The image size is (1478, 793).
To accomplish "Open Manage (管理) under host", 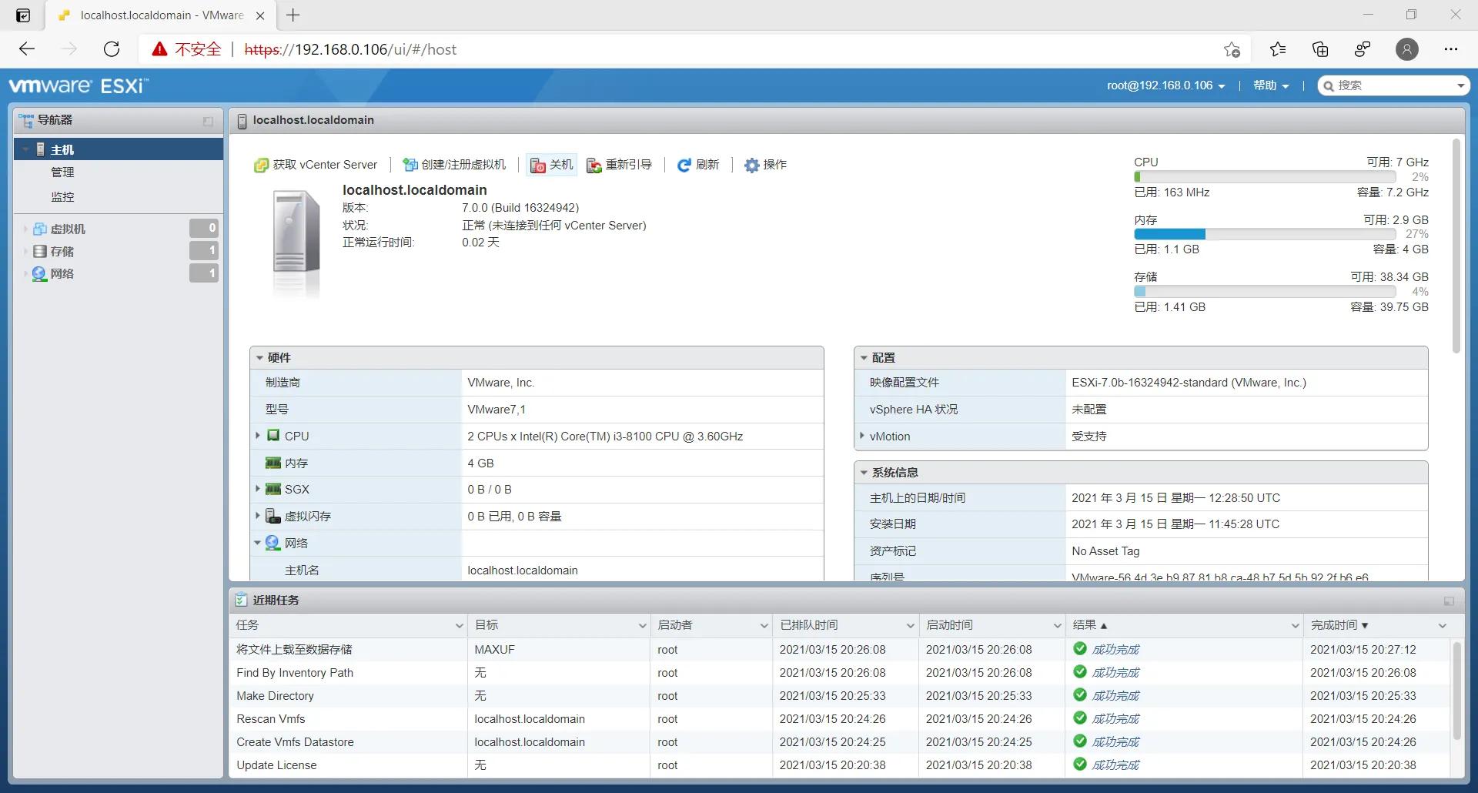I will [62, 172].
